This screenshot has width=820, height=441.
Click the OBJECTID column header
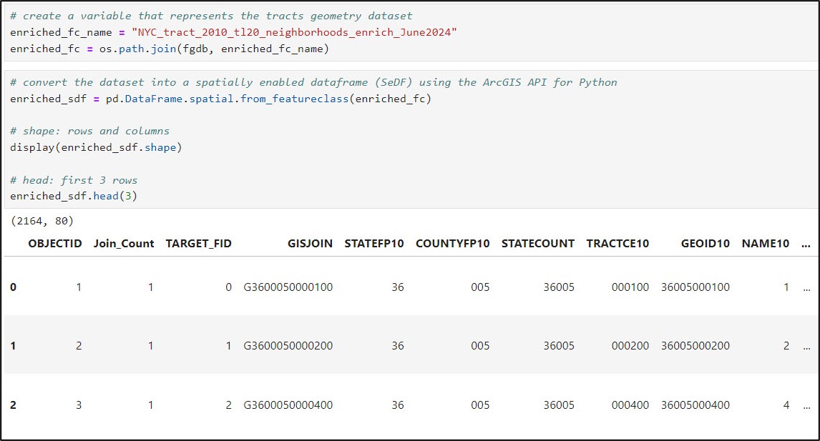55,243
